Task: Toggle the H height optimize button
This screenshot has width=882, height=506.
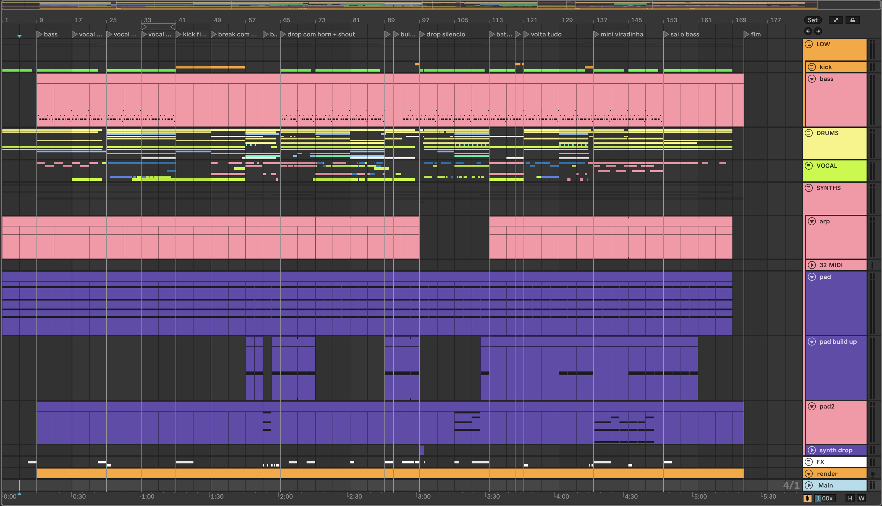Action: [850, 498]
